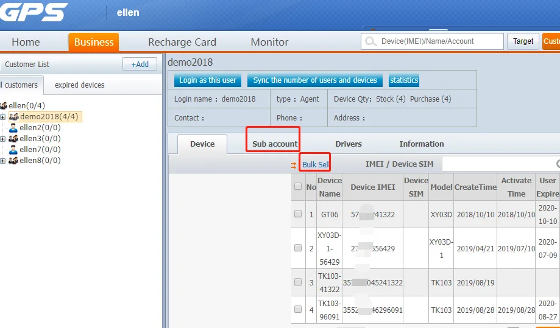
Task: Click the ellen8 agent group icon
Action: 13,161
